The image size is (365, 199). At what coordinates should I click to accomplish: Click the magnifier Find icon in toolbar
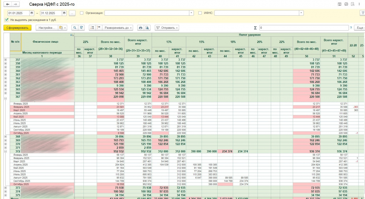75,28
